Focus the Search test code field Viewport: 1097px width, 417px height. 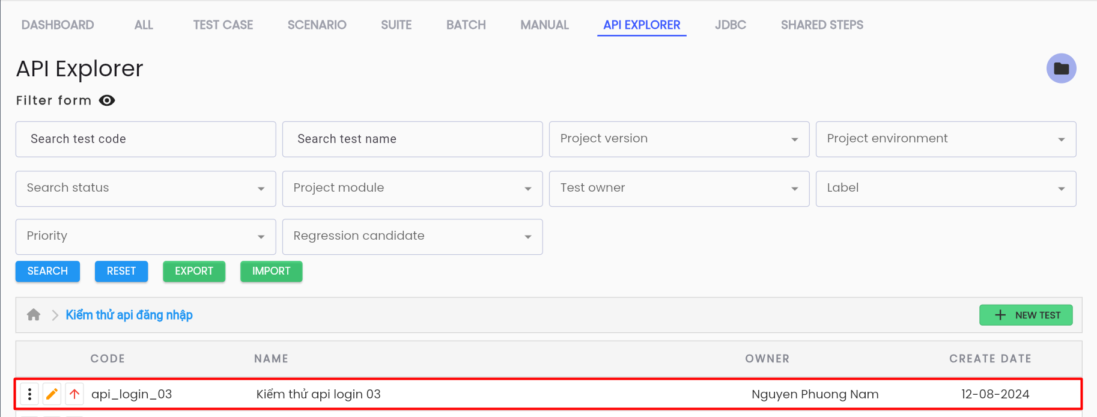tap(145, 139)
